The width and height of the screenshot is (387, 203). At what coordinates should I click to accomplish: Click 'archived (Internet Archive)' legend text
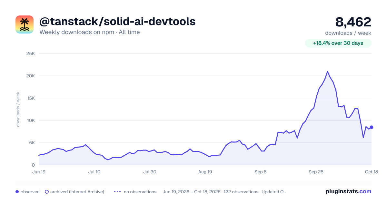click(77, 192)
